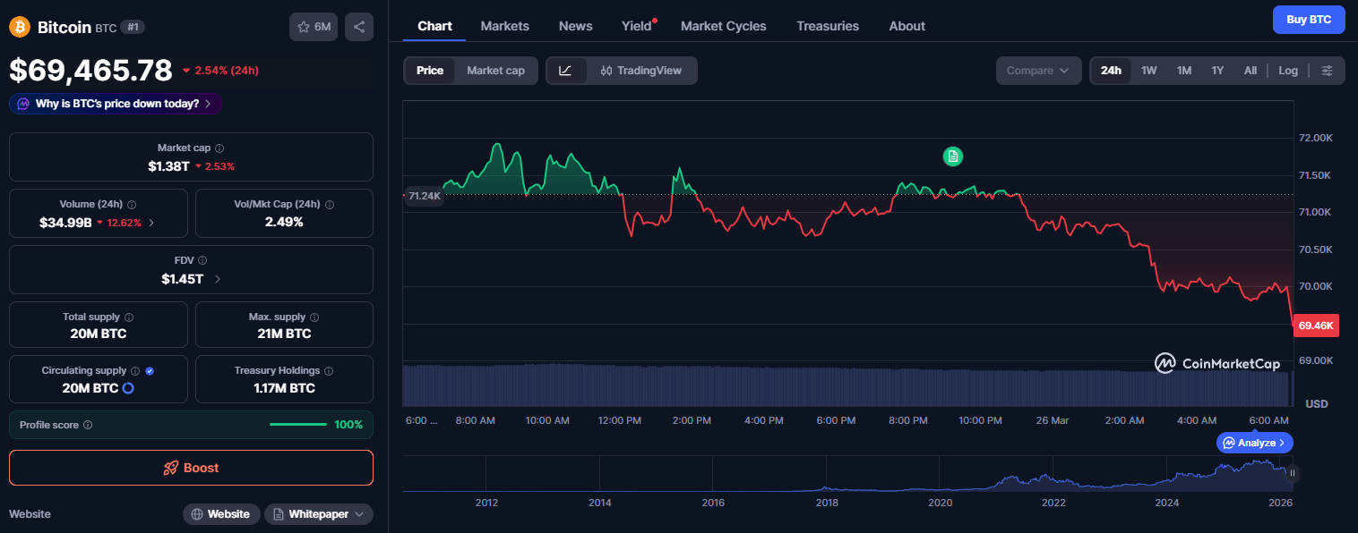The height and width of the screenshot is (533, 1358).
Task: Open the Markets tab
Action: point(504,26)
